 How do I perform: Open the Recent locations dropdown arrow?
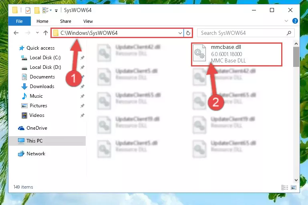pyautogui.click(x=37, y=33)
